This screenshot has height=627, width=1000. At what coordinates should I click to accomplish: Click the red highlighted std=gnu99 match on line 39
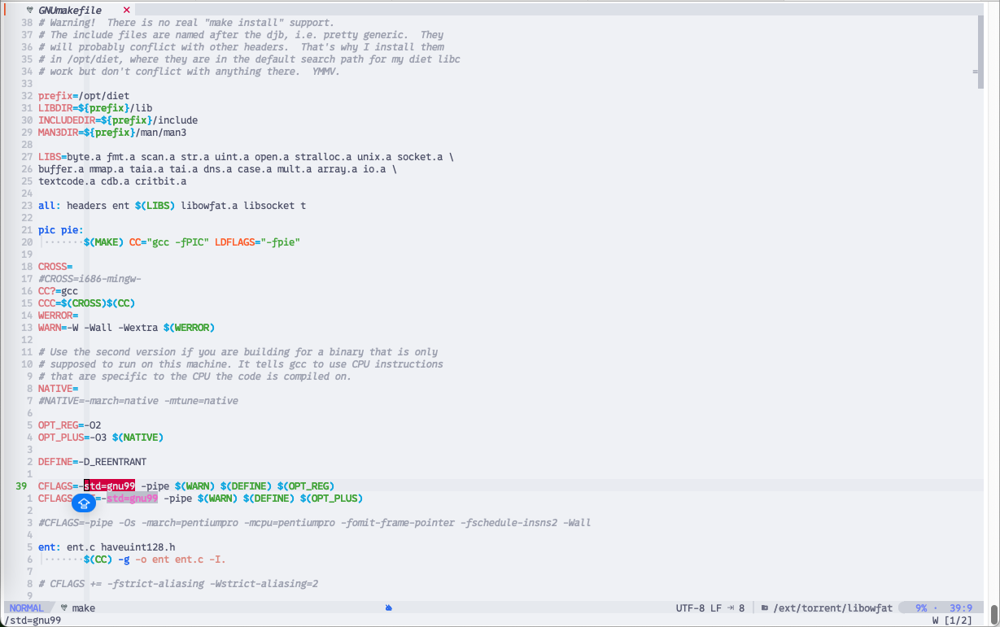pos(110,486)
